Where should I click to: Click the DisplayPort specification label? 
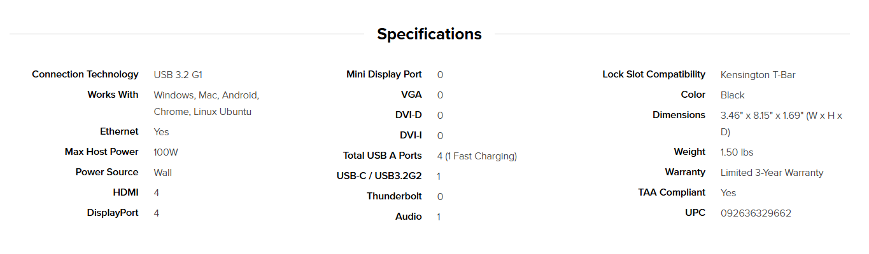(x=113, y=213)
